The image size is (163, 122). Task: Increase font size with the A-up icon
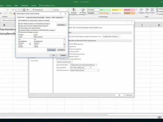click(x=13, y=10)
